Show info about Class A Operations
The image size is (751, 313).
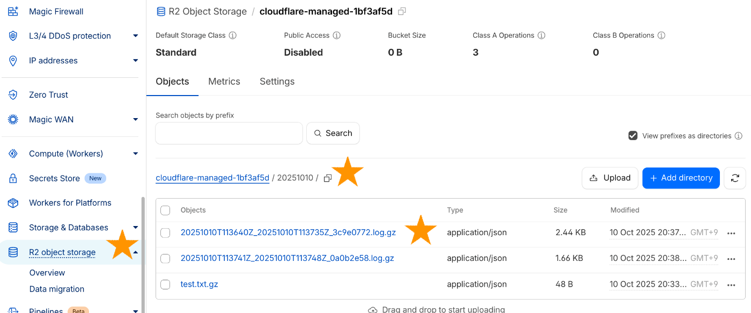point(542,35)
